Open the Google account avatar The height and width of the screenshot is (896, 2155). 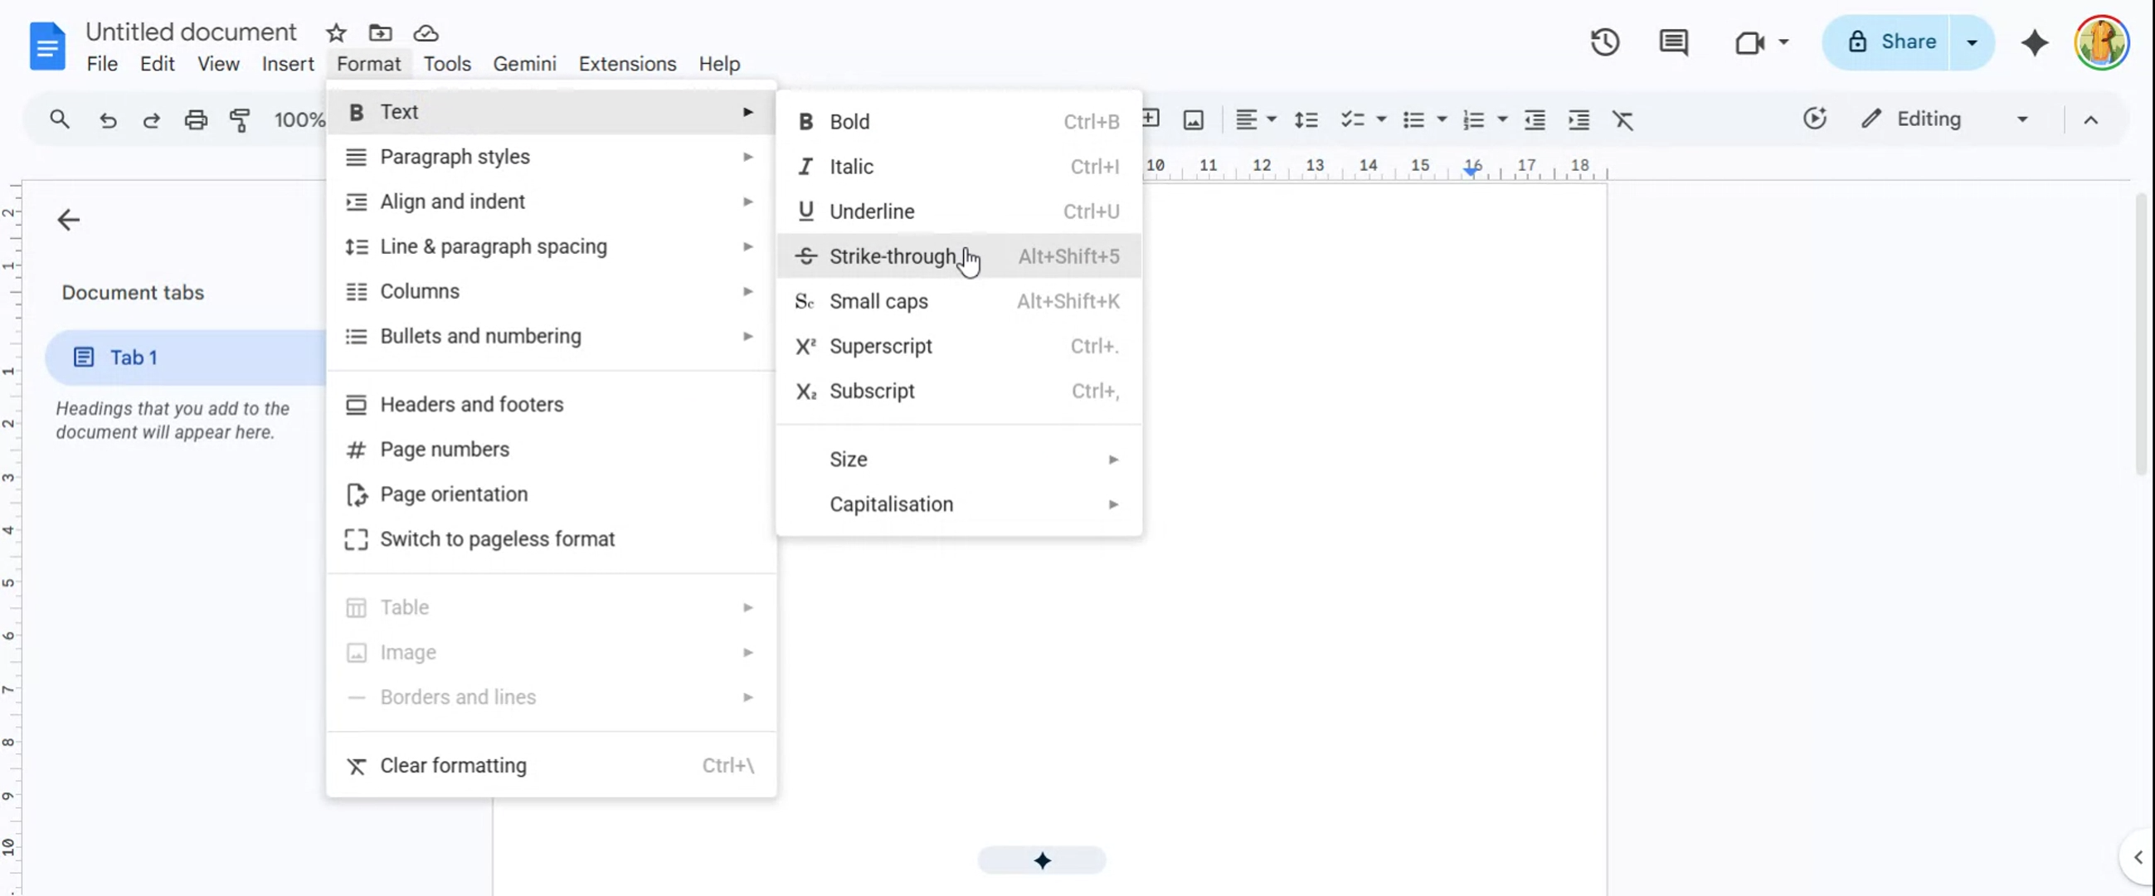coord(2101,41)
